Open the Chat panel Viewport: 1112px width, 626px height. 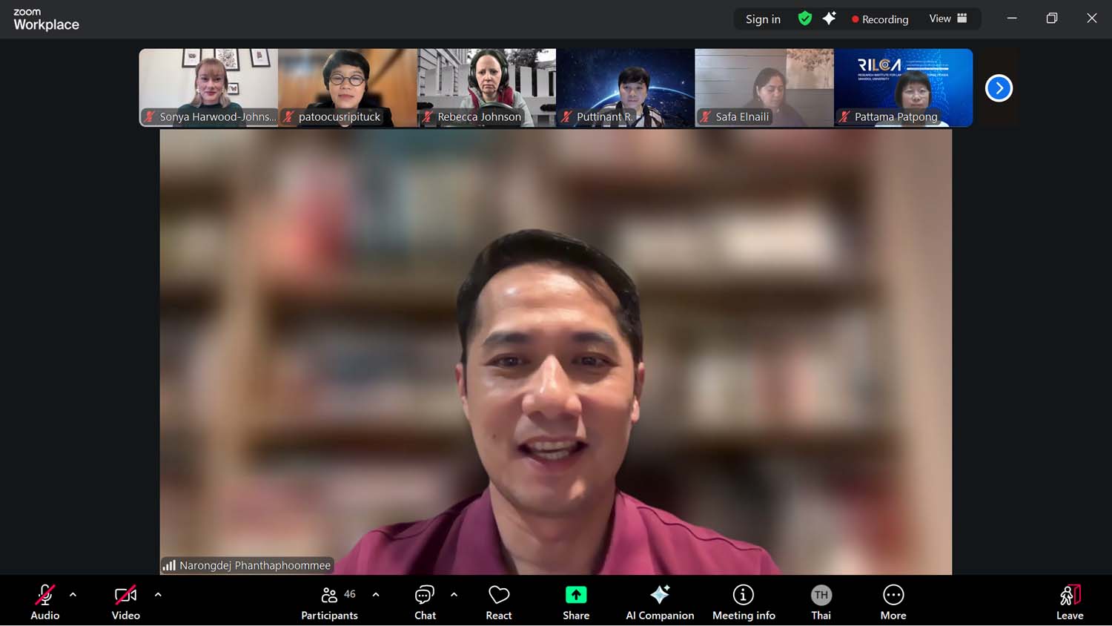pyautogui.click(x=425, y=602)
